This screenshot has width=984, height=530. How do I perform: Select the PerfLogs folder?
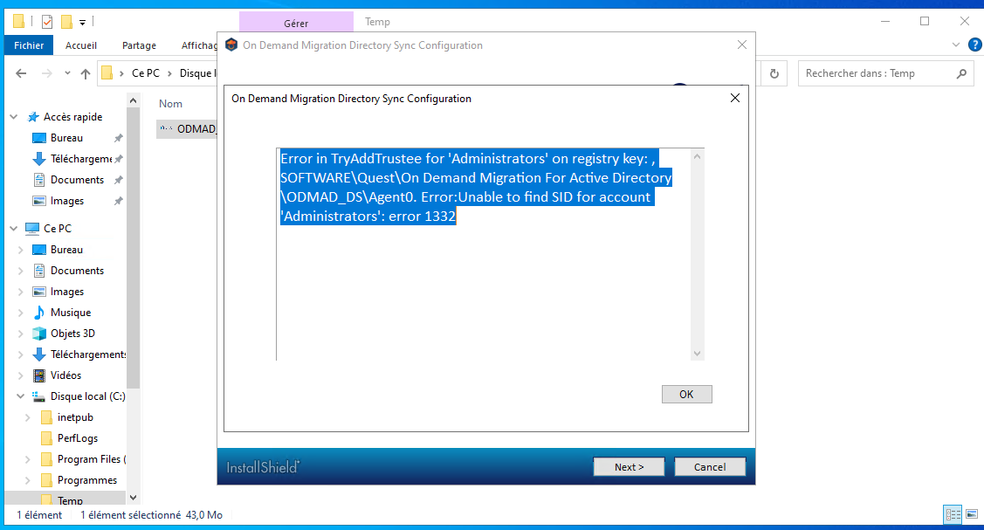click(x=78, y=437)
